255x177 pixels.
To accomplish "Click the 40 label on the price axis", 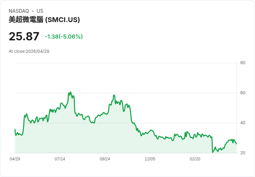I will pyautogui.click(x=243, y=123).
